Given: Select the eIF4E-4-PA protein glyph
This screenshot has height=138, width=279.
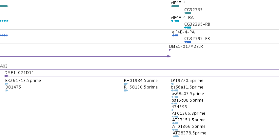Looking at the screenshot, I should tap(175, 35).
